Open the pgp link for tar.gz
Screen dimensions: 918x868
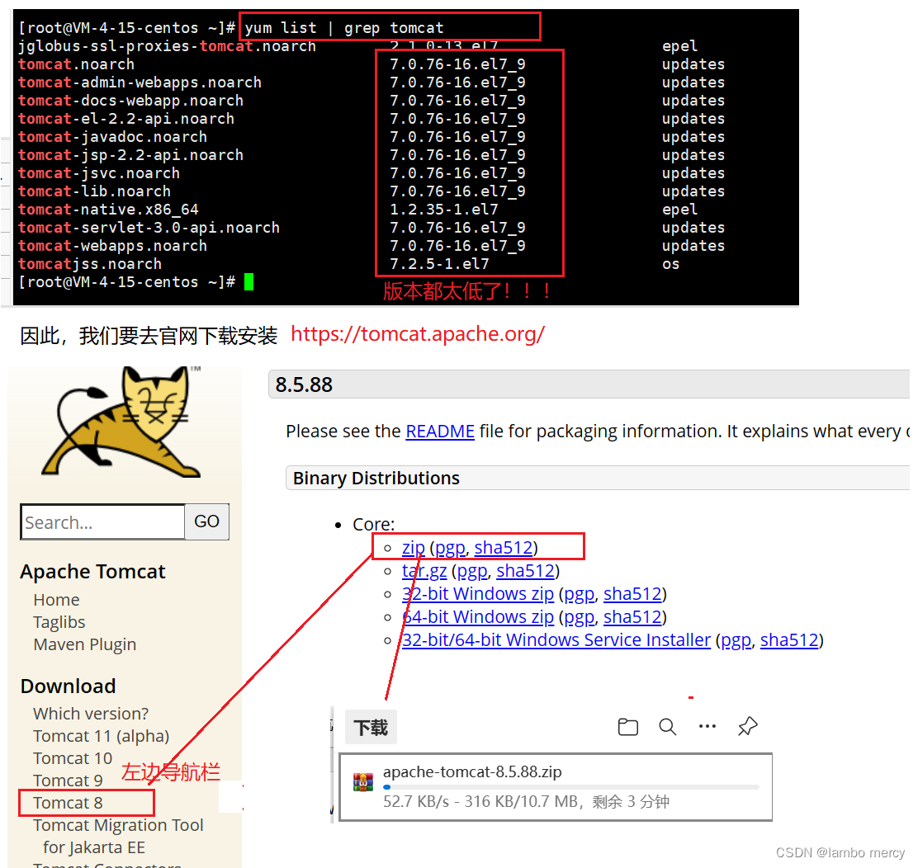[472, 572]
